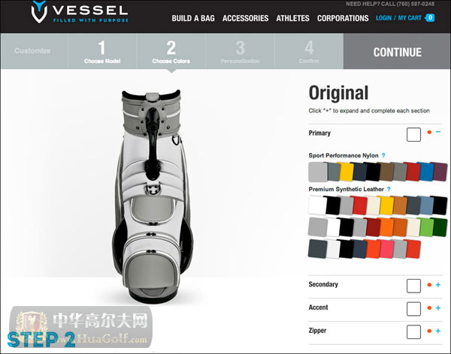Open the cart count badge icon

430,18
